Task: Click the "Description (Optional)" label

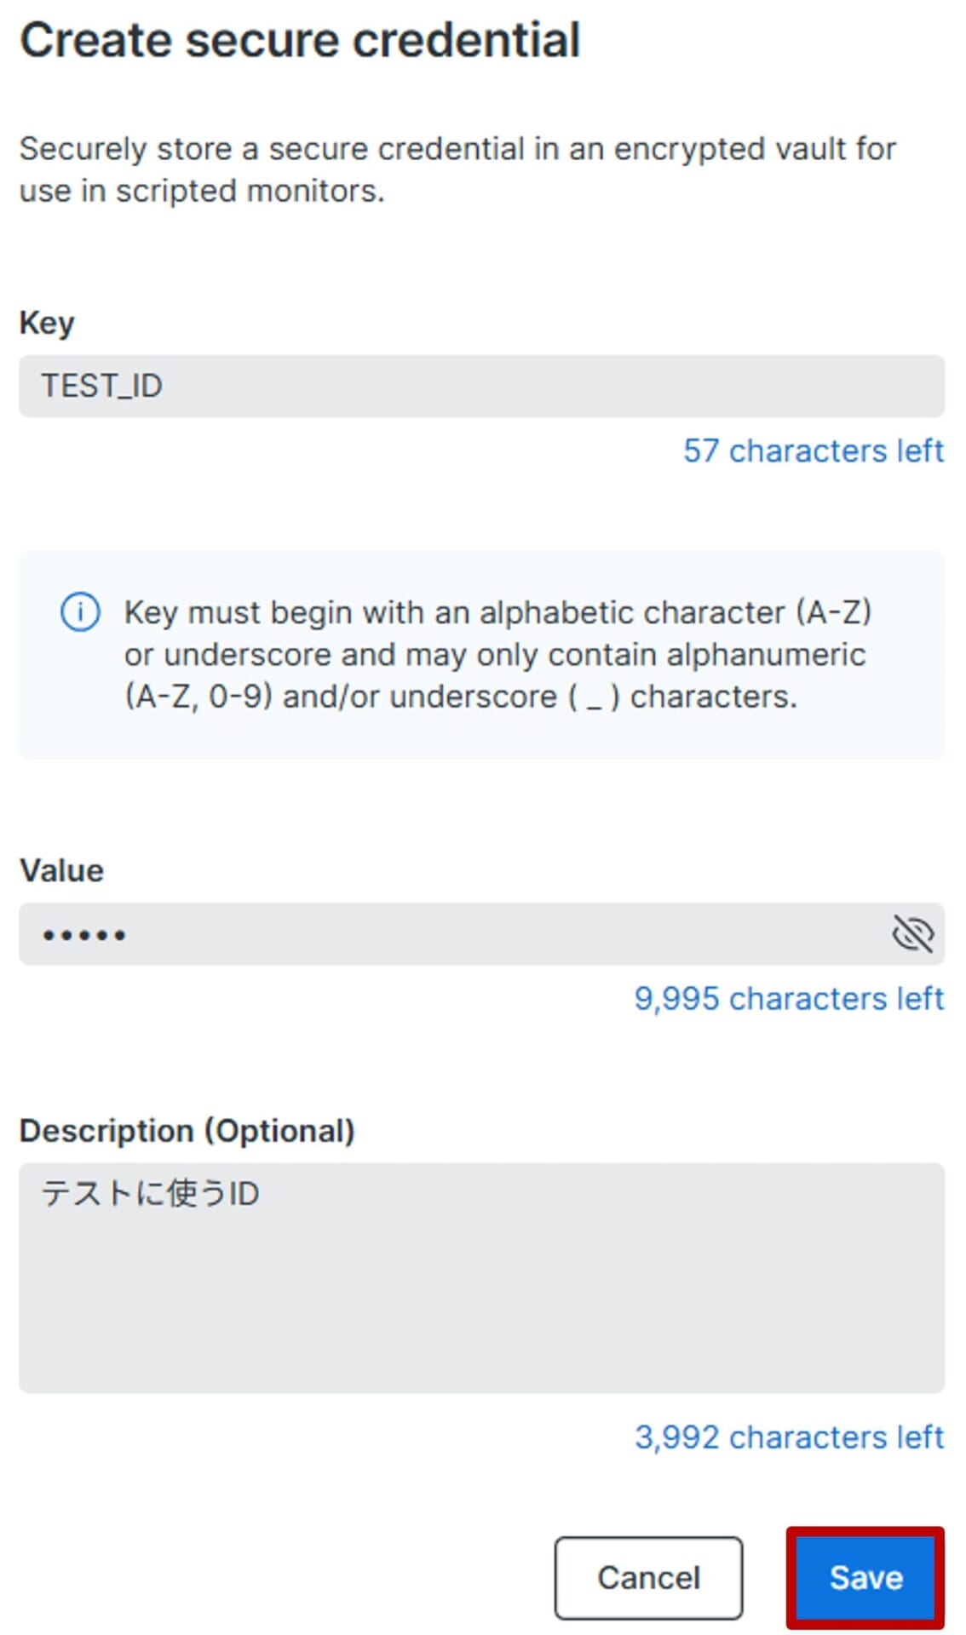Action: [x=187, y=1131]
